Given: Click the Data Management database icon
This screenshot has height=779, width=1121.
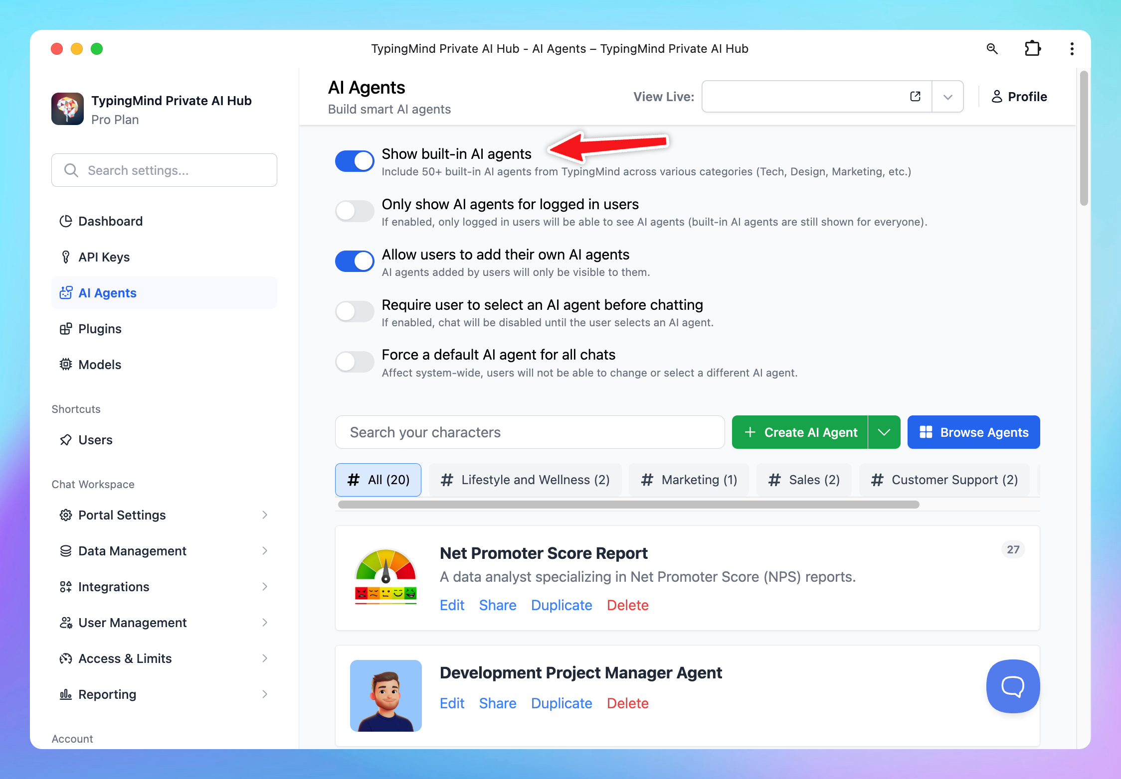Looking at the screenshot, I should [x=65, y=551].
